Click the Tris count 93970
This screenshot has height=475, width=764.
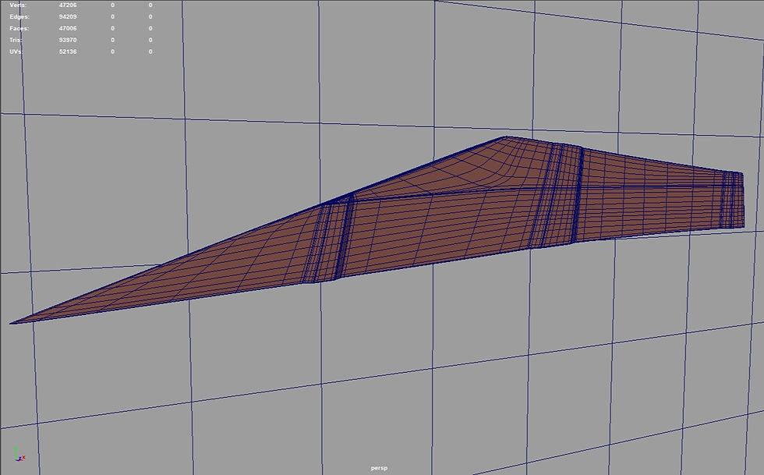(x=68, y=40)
